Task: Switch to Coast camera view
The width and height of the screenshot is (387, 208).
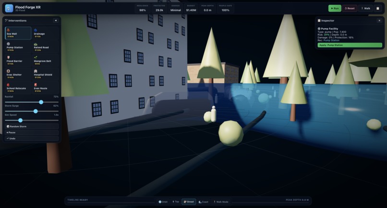Action: click(204, 202)
